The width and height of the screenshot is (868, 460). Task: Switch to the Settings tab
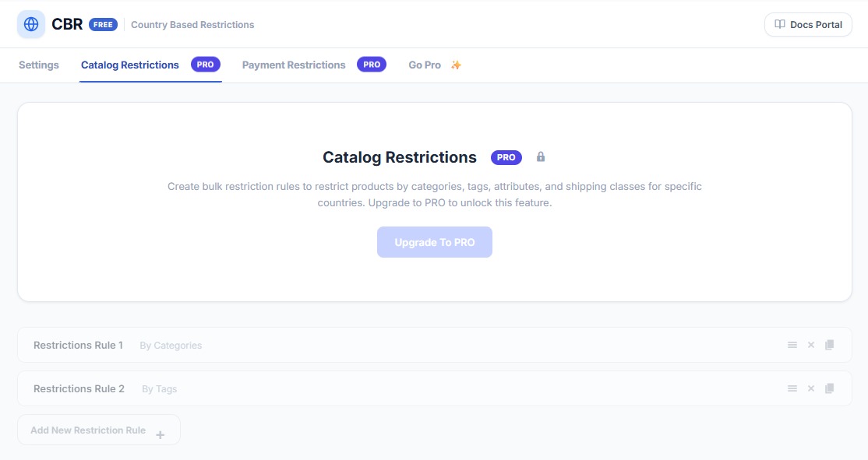(x=39, y=65)
